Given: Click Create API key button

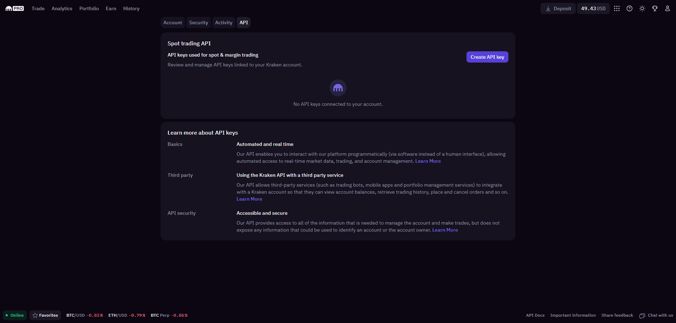Looking at the screenshot, I should coord(487,57).
